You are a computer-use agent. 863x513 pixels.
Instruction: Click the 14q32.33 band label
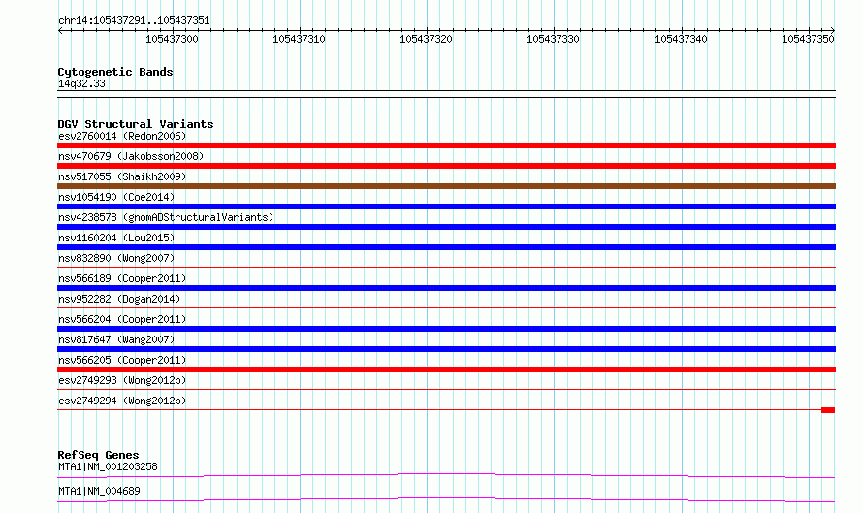pyautogui.click(x=81, y=83)
